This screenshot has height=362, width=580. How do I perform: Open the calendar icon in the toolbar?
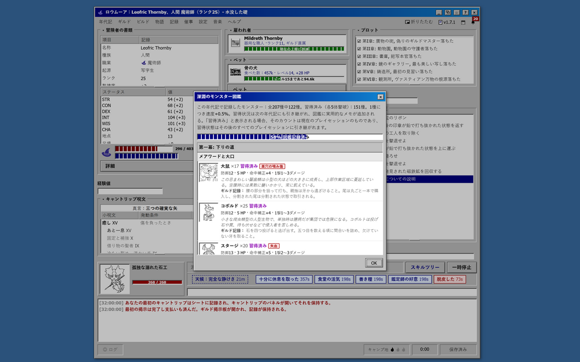click(x=463, y=22)
